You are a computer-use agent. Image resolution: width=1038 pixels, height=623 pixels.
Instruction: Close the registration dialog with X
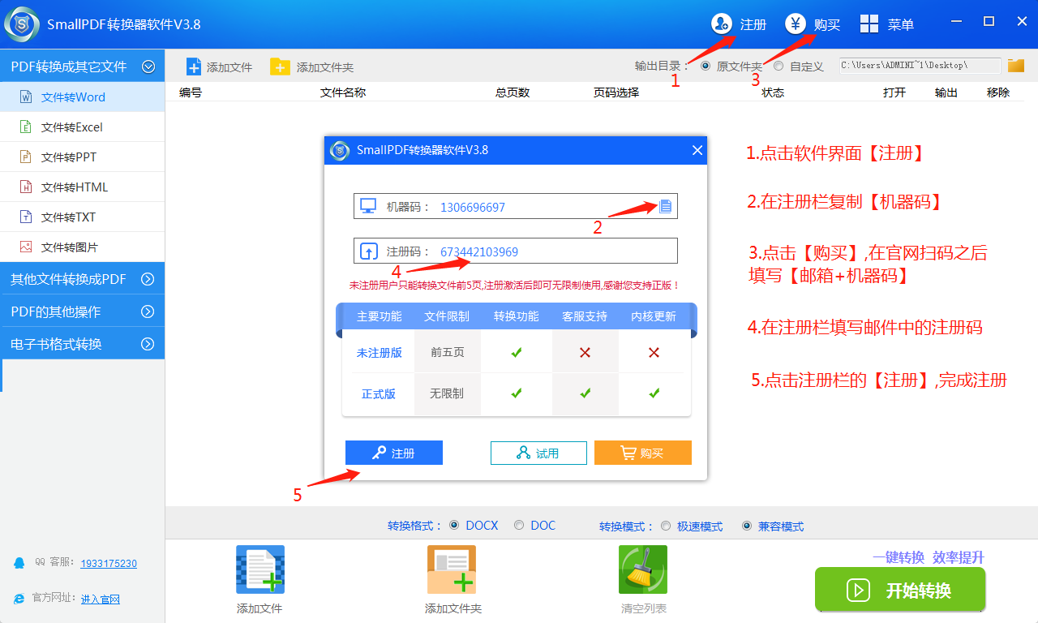click(x=697, y=150)
